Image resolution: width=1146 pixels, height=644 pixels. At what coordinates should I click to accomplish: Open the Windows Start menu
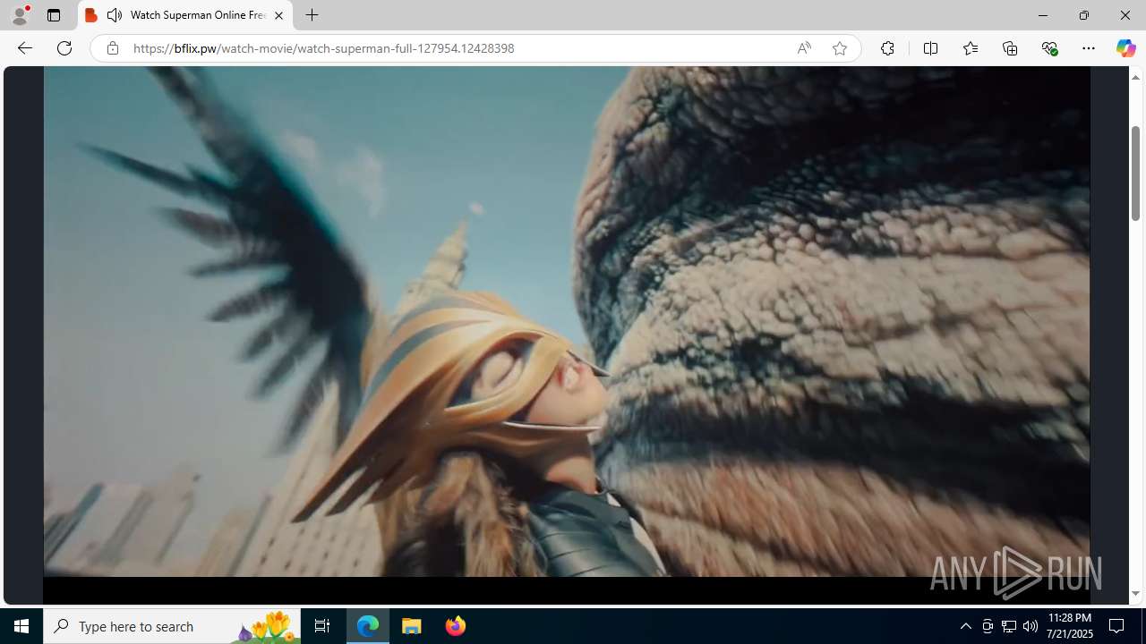[21, 626]
